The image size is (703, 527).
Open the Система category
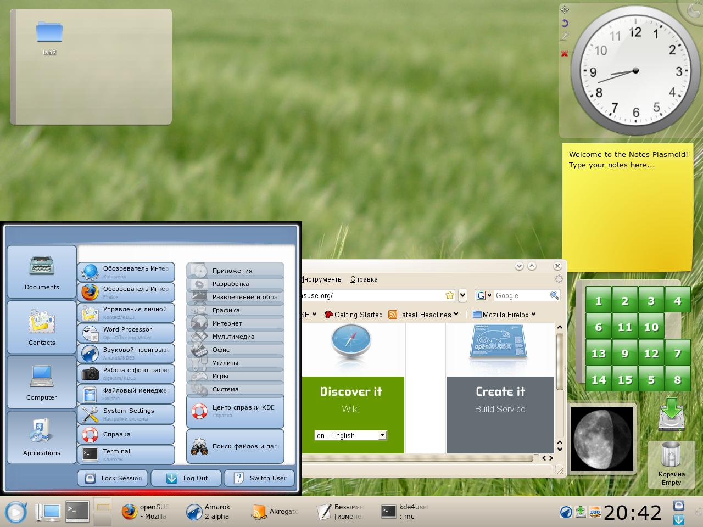click(x=235, y=389)
